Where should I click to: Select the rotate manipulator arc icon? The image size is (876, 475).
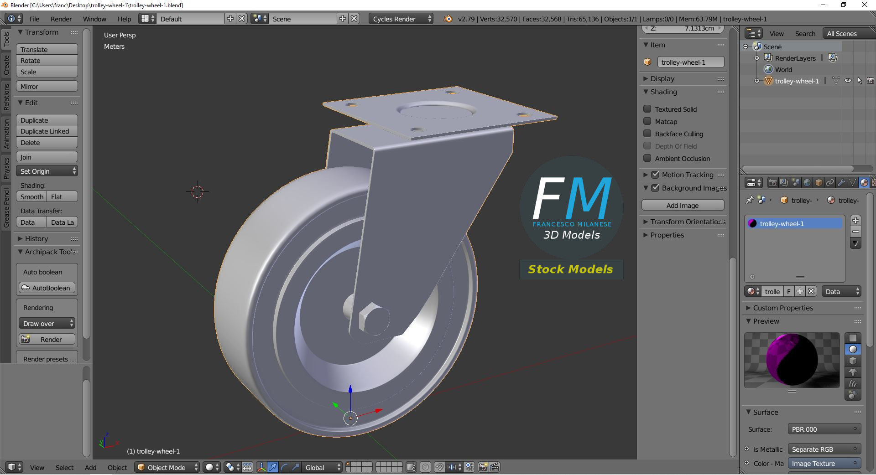coord(284,467)
